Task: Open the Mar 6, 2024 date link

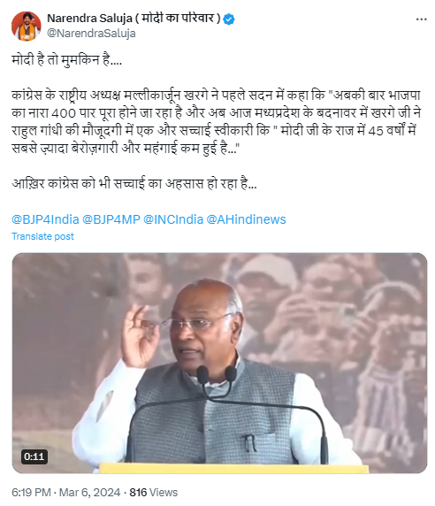Action: pyautogui.click(x=89, y=493)
